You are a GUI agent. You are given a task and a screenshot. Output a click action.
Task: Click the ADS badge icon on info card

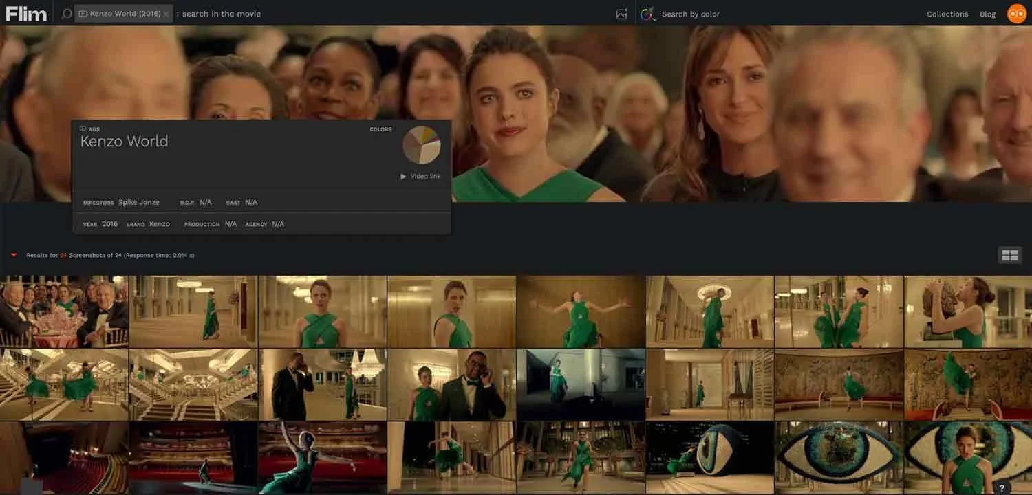click(85, 129)
